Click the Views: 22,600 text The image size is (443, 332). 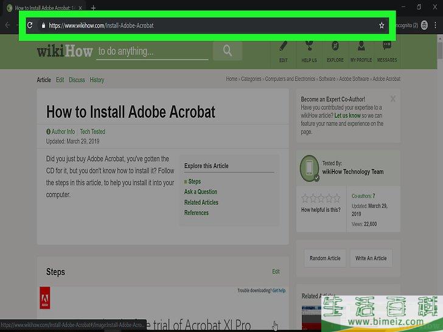point(364,224)
